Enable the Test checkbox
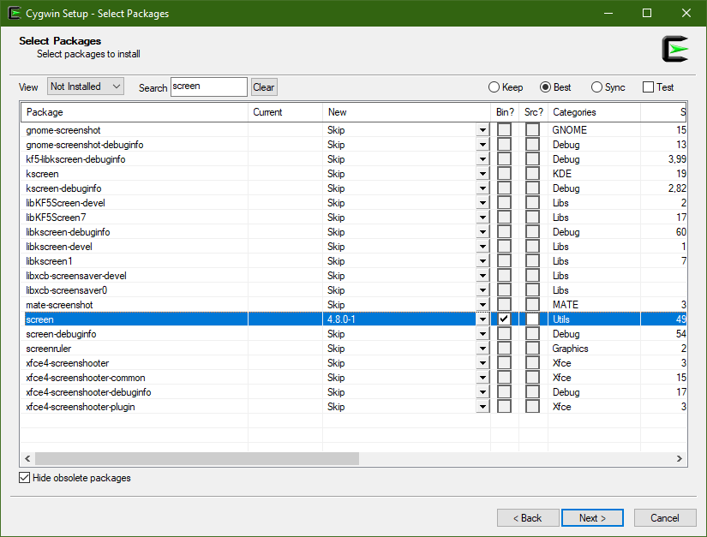 point(649,87)
